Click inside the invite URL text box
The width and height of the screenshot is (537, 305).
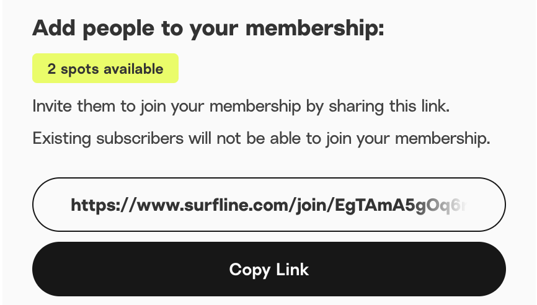(269, 205)
